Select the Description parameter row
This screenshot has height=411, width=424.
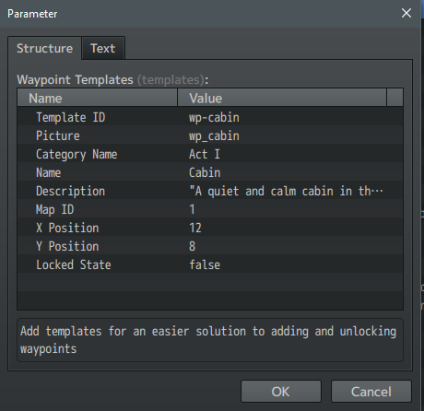coord(210,191)
